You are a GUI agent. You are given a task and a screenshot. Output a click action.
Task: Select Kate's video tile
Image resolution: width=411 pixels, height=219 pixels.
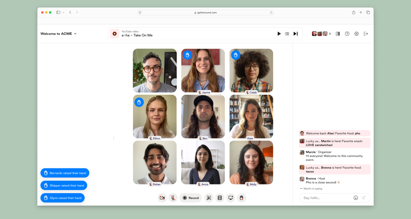pyautogui.click(x=251, y=117)
